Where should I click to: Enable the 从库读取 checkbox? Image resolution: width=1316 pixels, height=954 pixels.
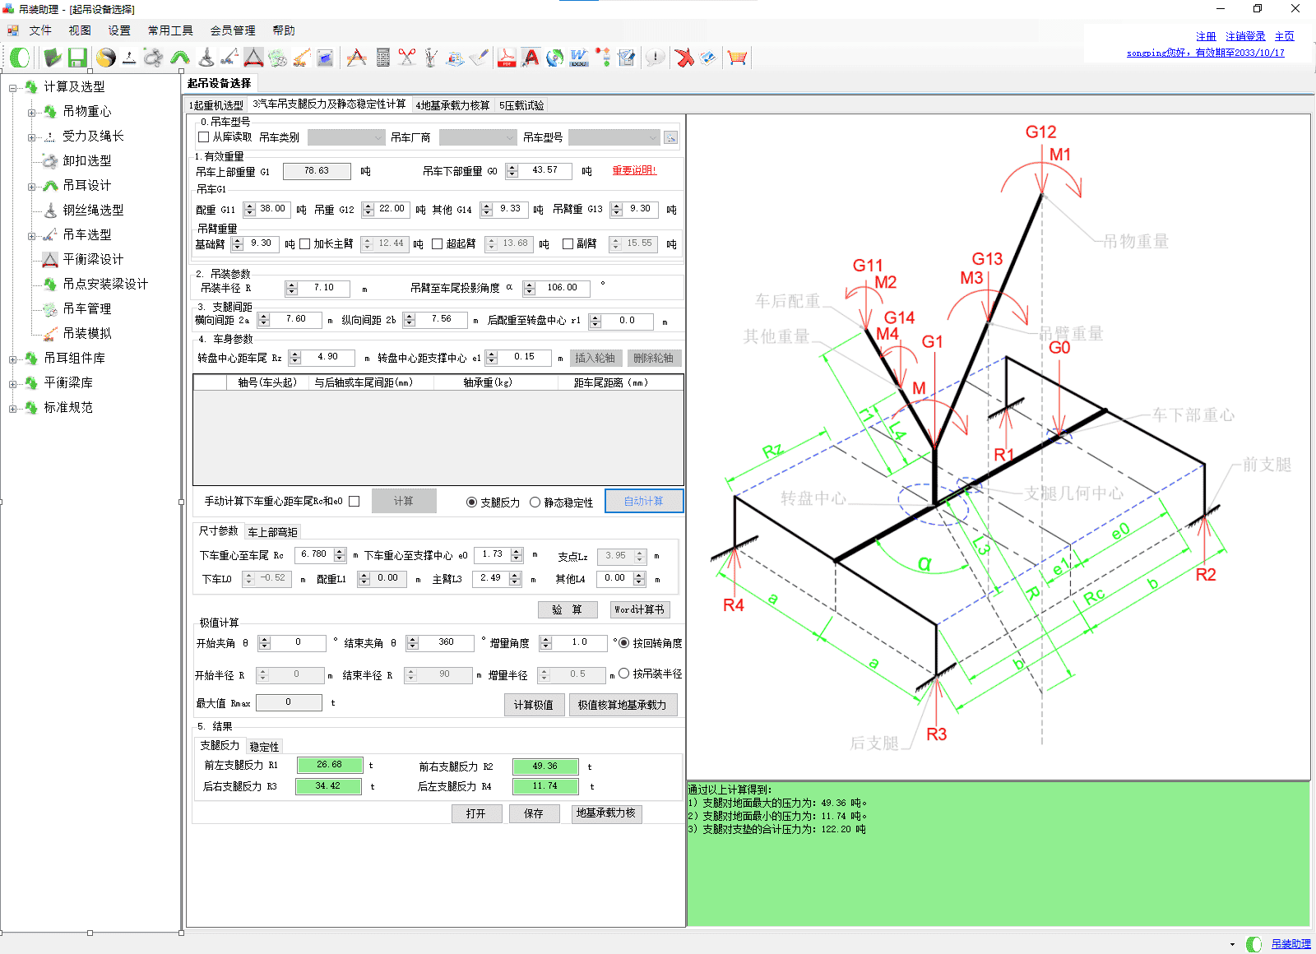[204, 137]
